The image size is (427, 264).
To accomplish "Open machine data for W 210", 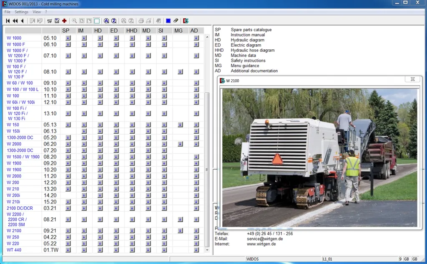I will click(x=148, y=189).
